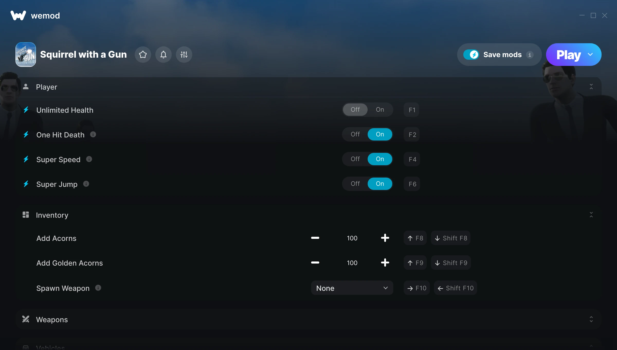View the Save mods info icon

point(530,55)
